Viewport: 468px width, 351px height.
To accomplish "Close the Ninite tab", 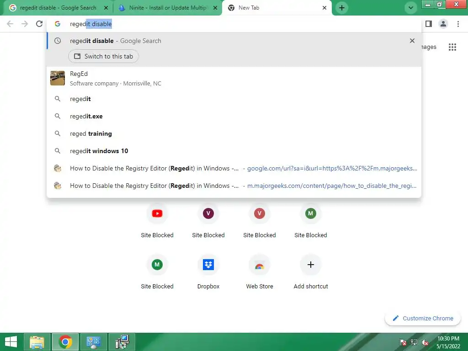I will (215, 8).
